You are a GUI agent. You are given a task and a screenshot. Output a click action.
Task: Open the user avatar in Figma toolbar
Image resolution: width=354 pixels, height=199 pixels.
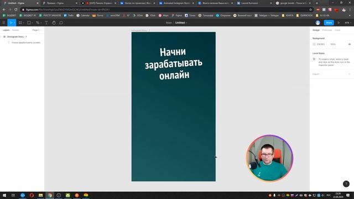coord(317,23)
